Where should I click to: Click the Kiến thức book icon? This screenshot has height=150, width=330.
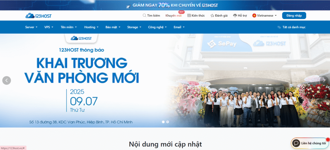(x=189, y=15)
